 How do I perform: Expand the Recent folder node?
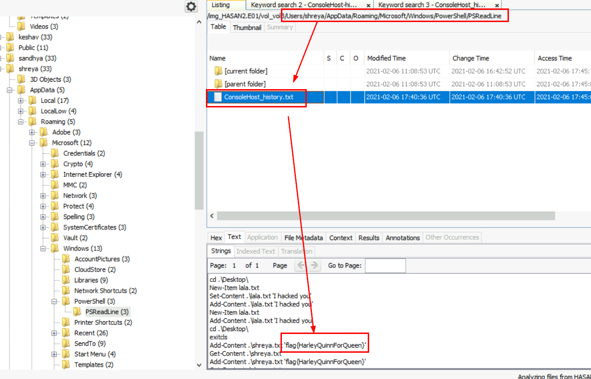tap(54, 333)
